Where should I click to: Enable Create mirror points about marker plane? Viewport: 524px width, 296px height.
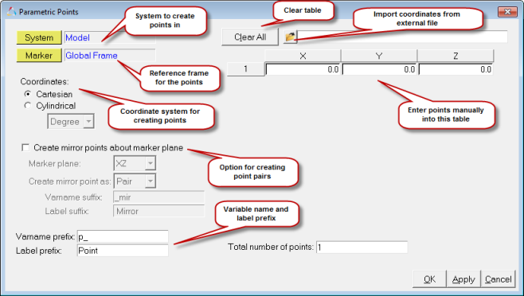25,147
